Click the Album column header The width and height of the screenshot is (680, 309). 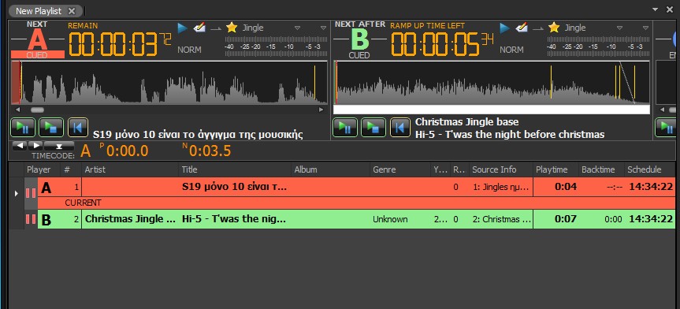(330, 169)
